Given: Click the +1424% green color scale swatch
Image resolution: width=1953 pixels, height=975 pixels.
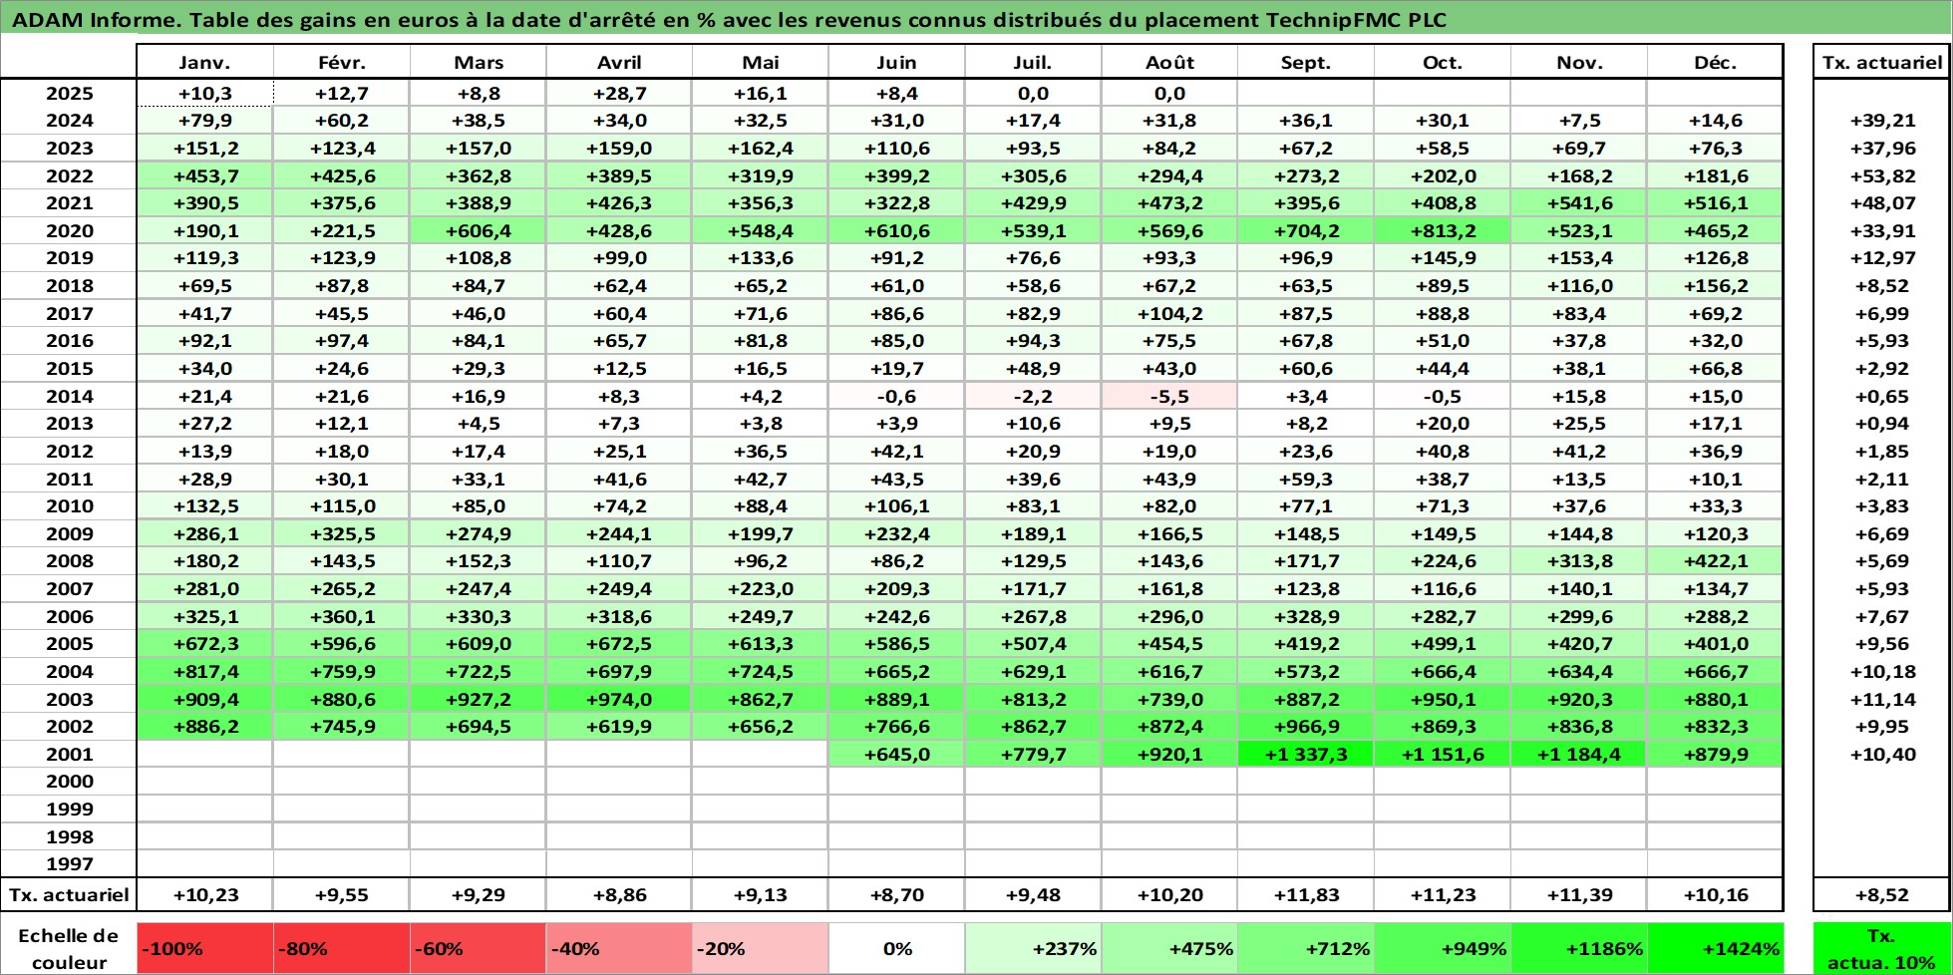Looking at the screenshot, I should [1715, 948].
